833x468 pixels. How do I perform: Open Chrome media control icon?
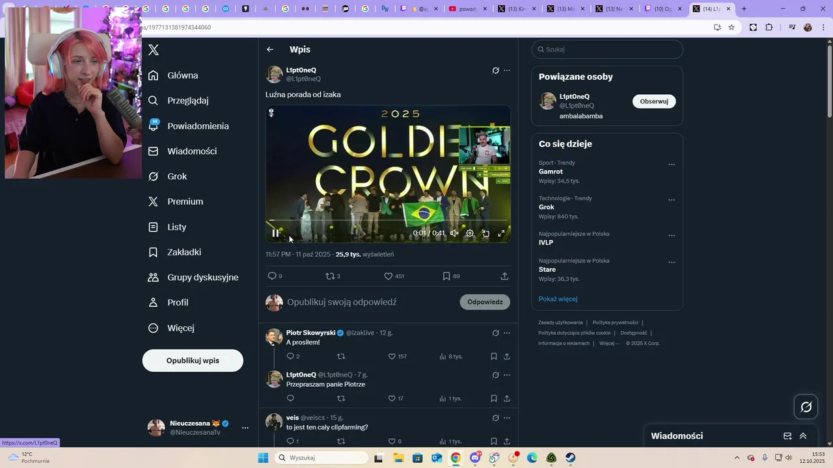[792, 27]
